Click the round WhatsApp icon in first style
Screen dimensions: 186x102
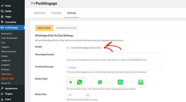coord(80,82)
